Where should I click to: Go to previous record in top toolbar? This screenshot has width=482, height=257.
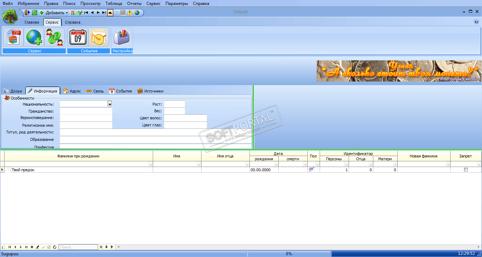coord(92,13)
